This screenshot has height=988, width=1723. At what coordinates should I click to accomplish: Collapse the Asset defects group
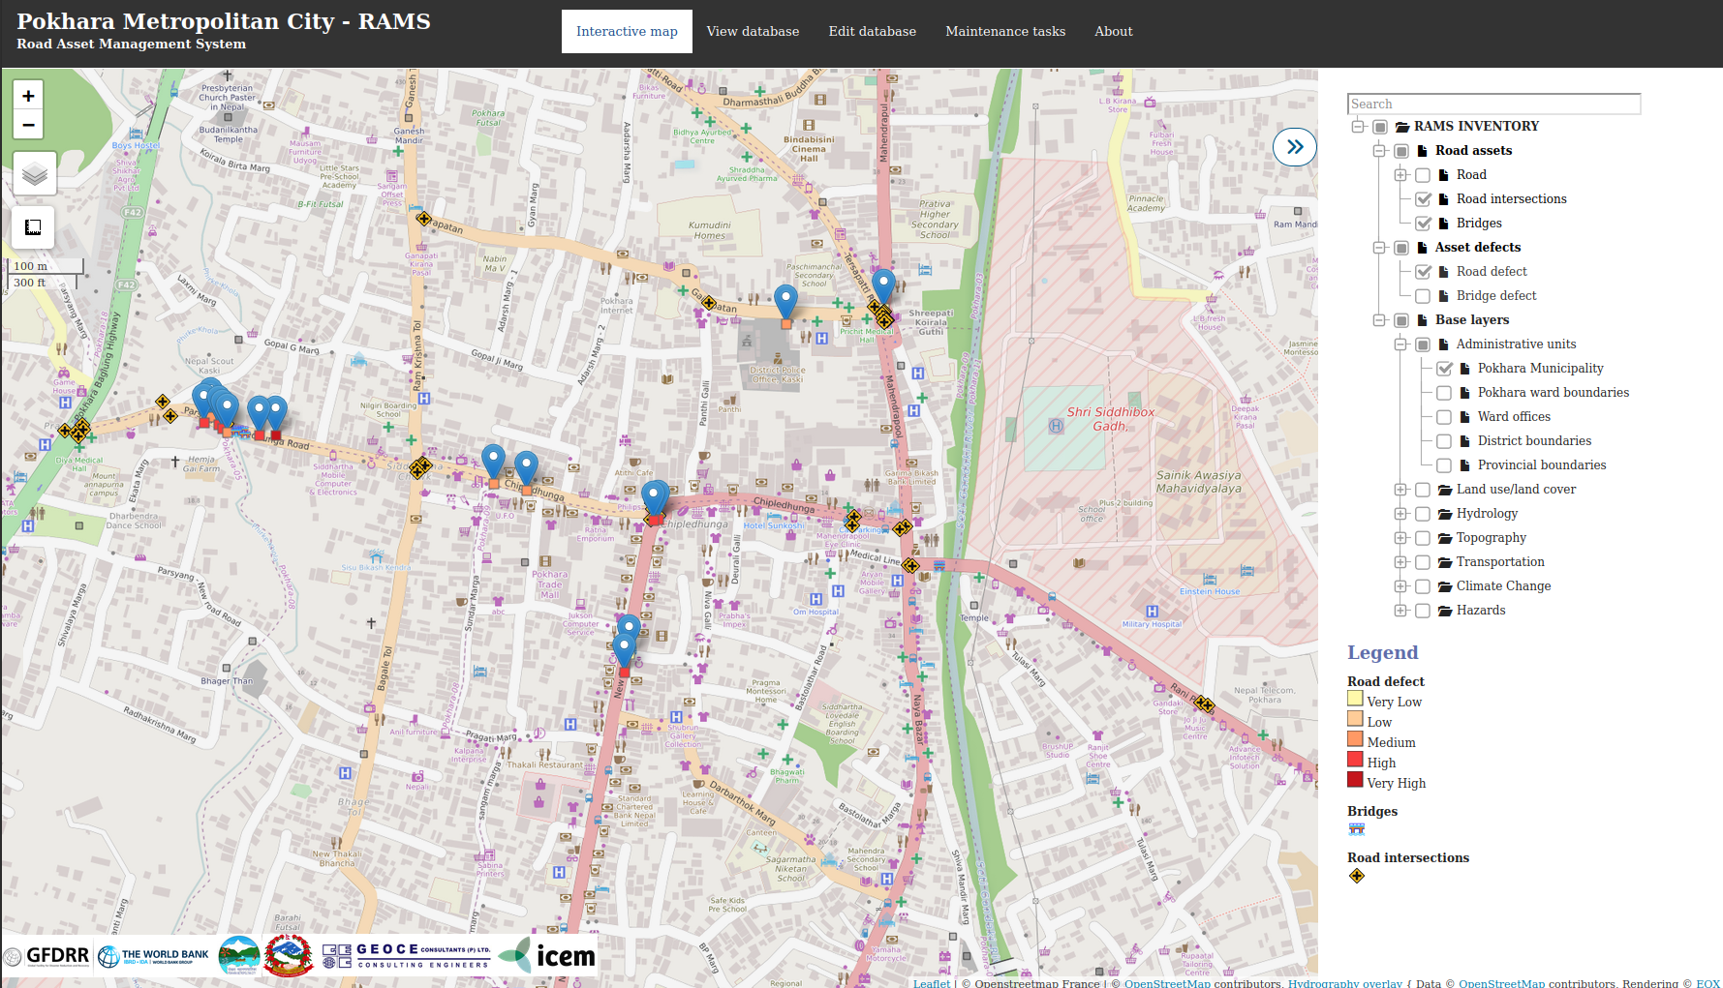point(1379,248)
